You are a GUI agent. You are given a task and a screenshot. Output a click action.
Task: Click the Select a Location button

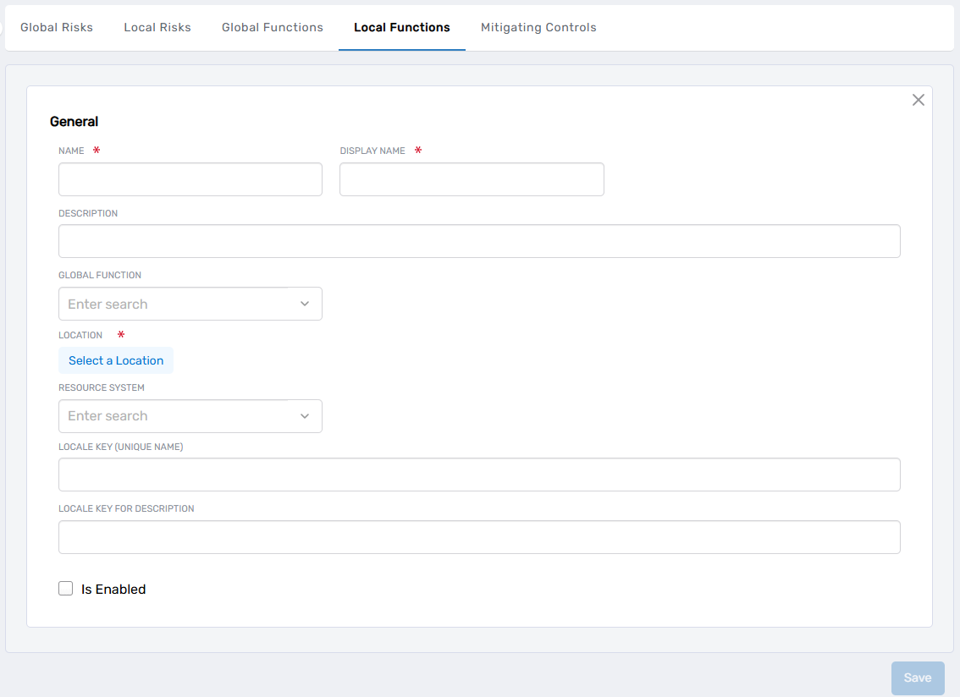click(x=116, y=360)
